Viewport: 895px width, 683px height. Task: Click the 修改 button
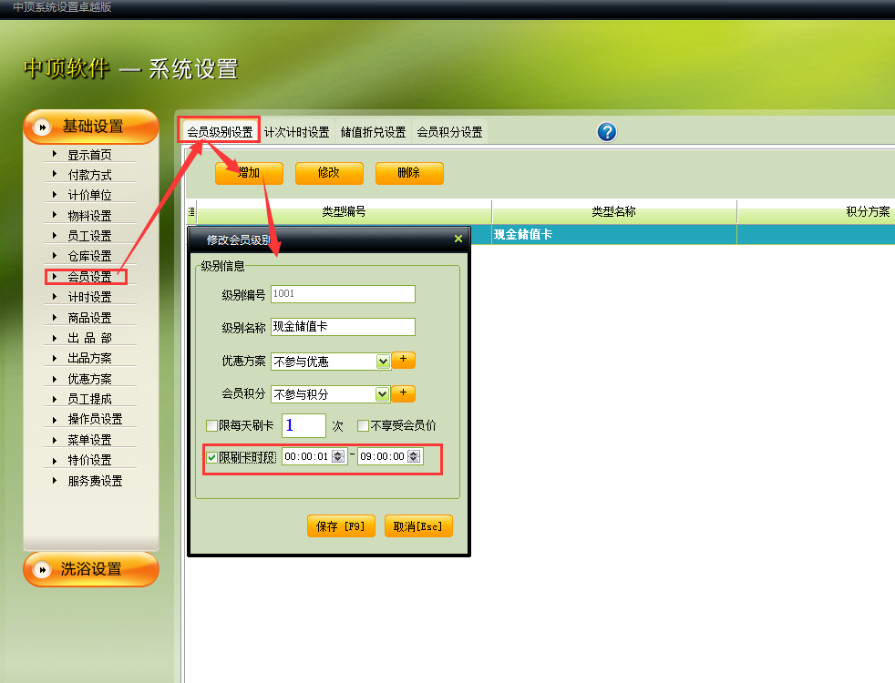point(329,173)
